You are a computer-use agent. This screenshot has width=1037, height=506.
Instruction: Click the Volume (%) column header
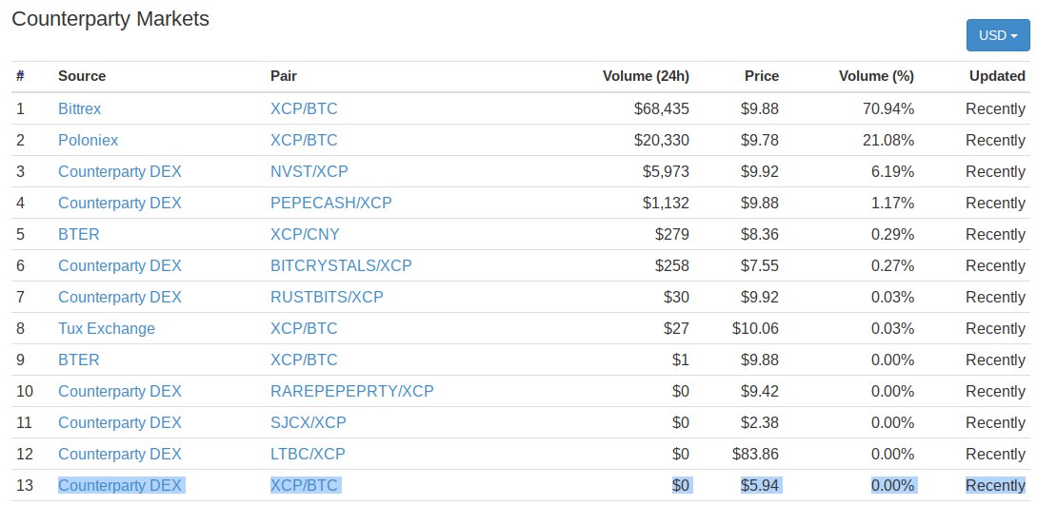click(876, 76)
